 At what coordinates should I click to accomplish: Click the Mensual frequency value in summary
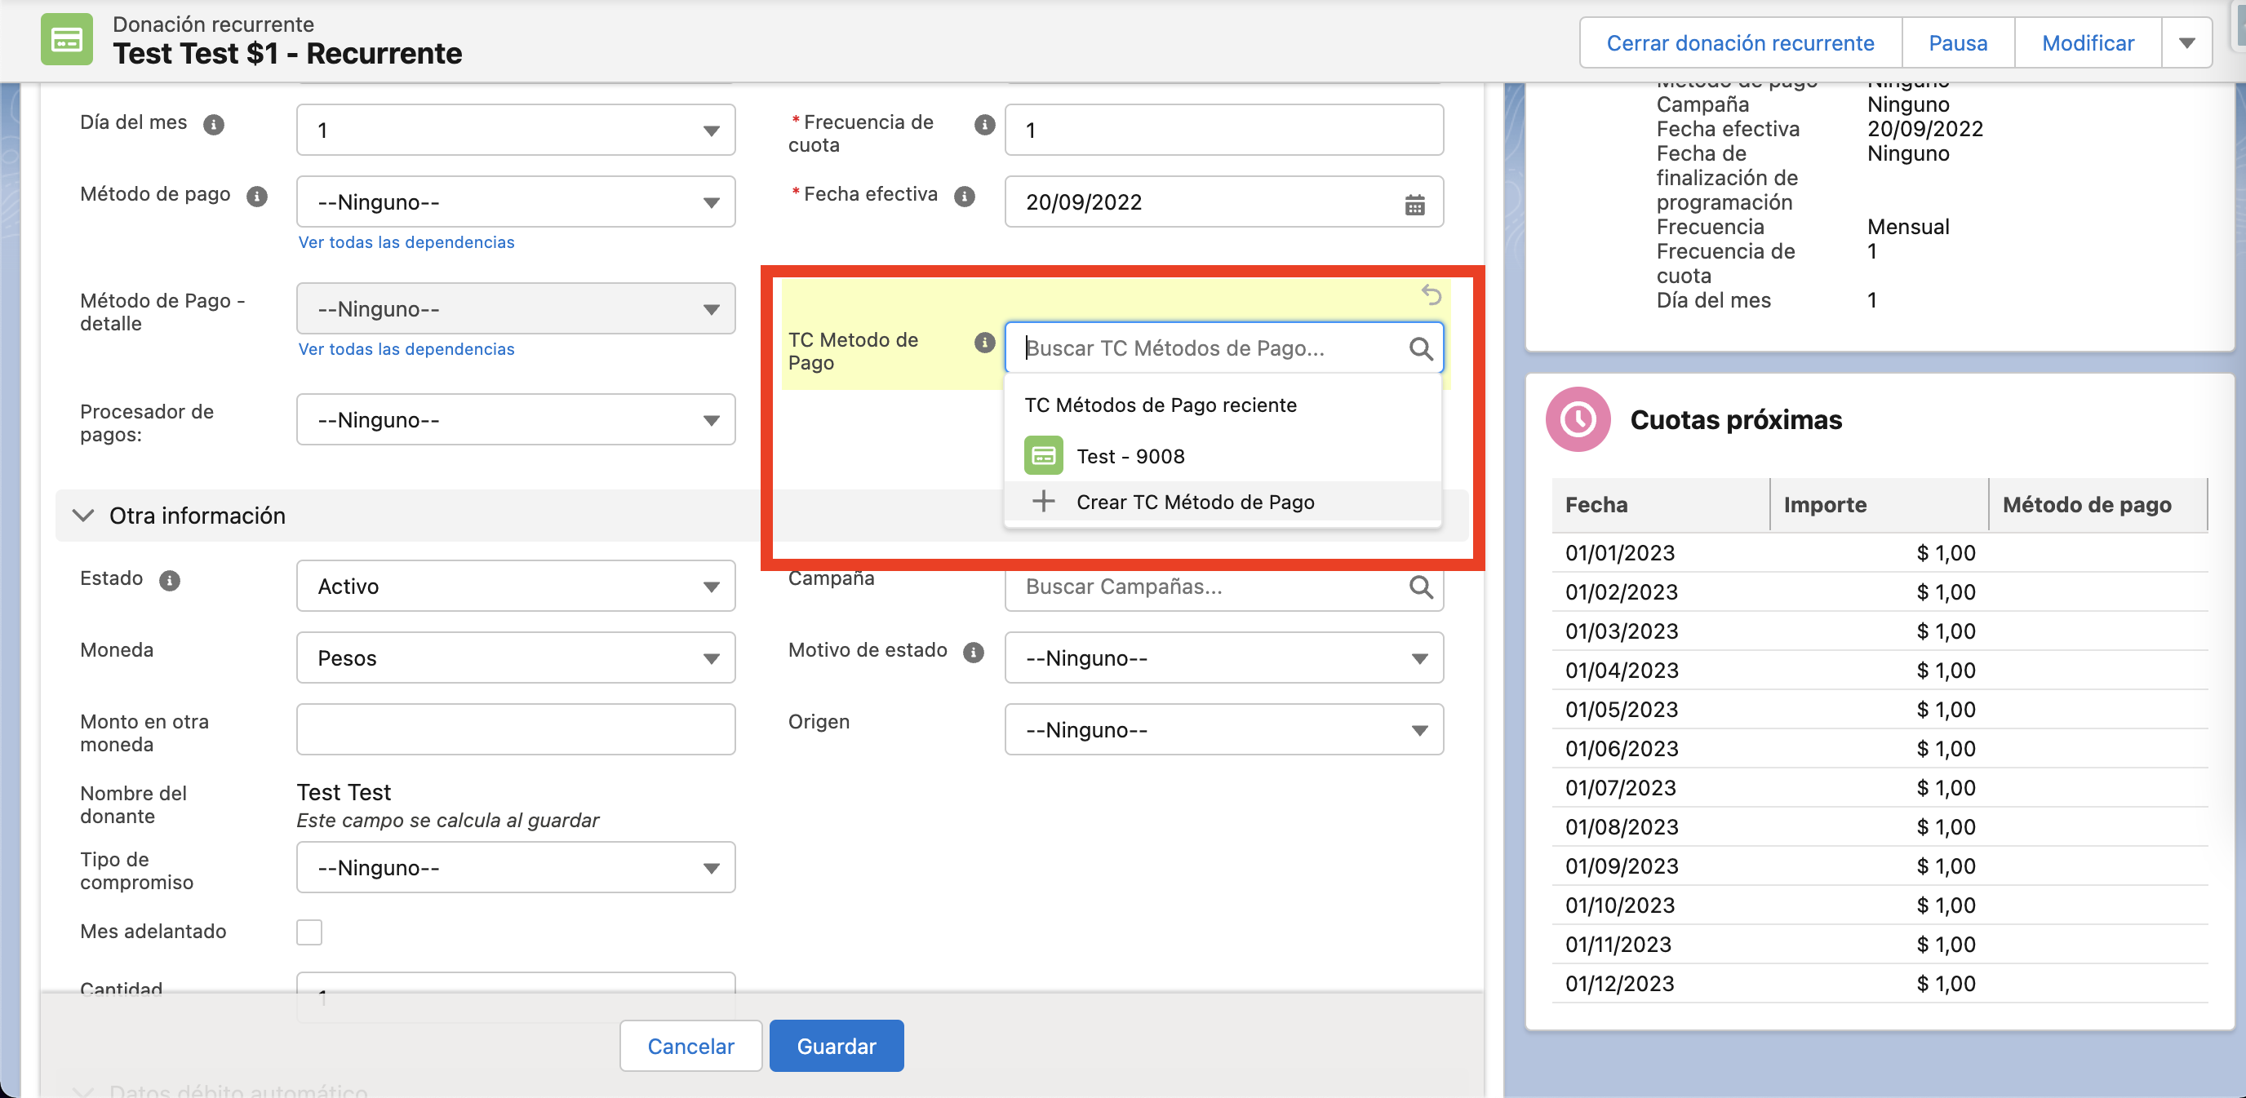pyautogui.click(x=1907, y=227)
